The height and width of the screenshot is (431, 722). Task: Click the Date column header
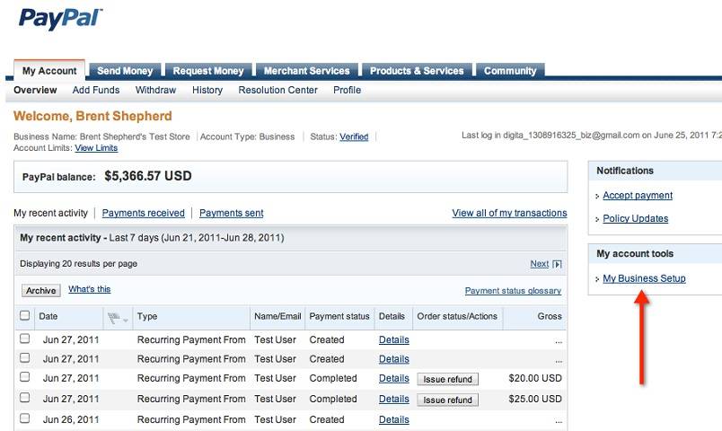[48, 316]
